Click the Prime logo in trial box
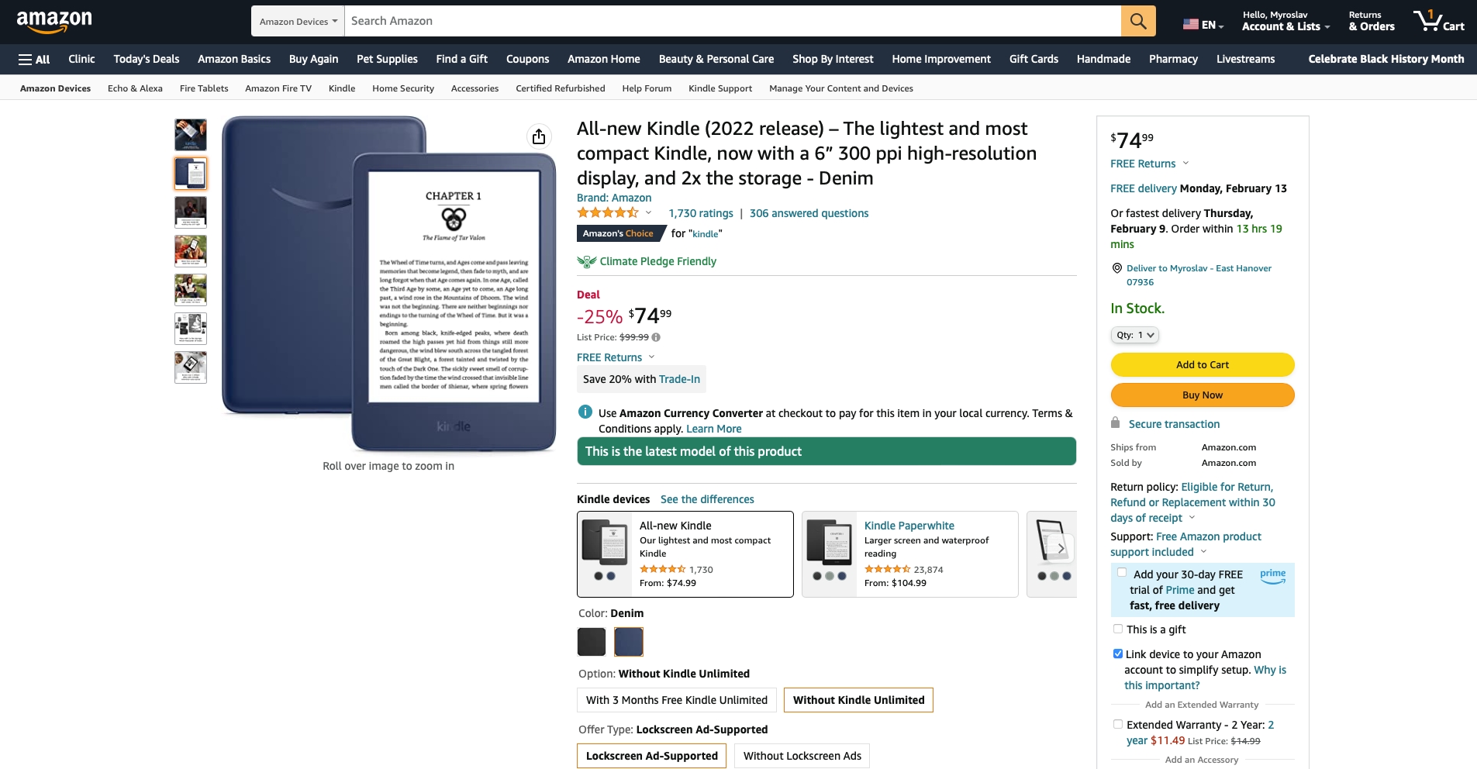The width and height of the screenshot is (1477, 769). coord(1272,576)
